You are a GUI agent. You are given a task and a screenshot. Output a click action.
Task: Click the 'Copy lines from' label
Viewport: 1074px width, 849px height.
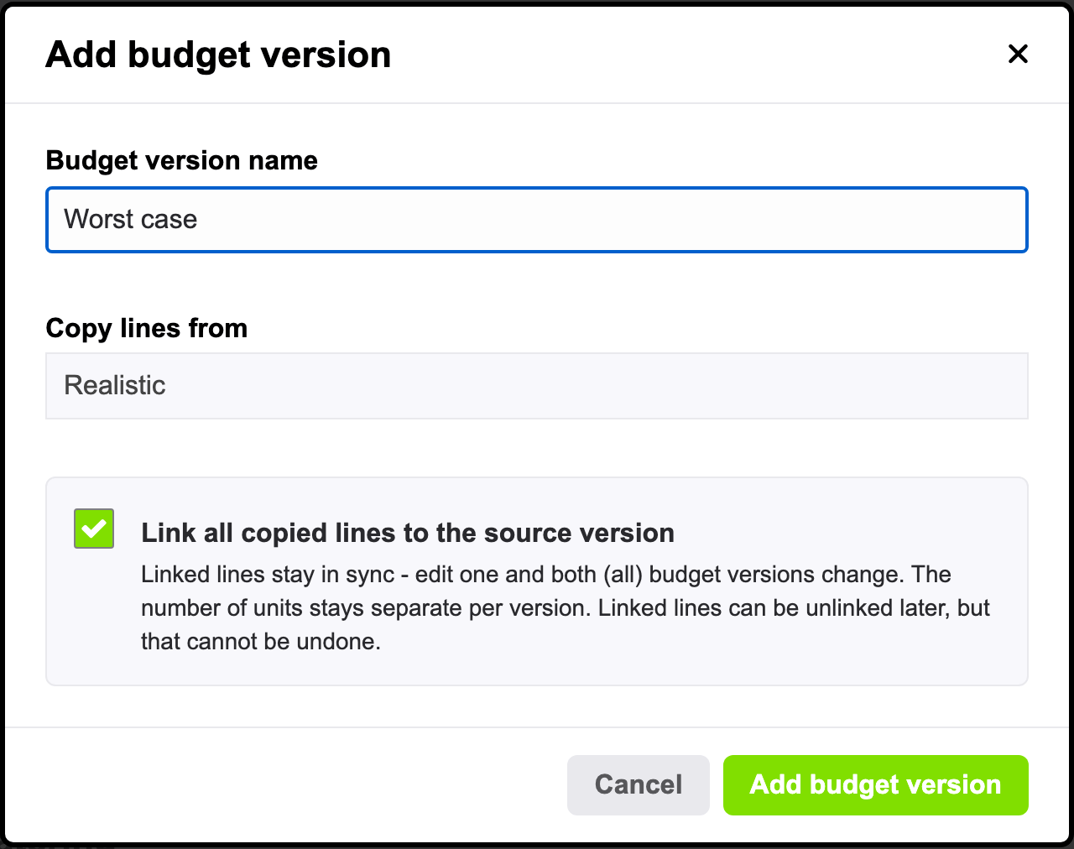pyautogui.click(x=147, y=328)
